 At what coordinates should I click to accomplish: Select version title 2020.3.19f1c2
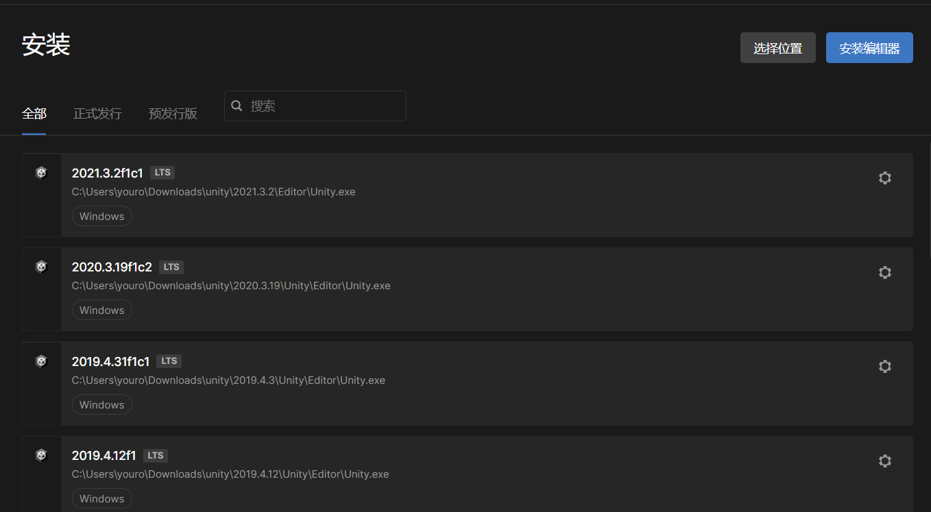point(112,267)
